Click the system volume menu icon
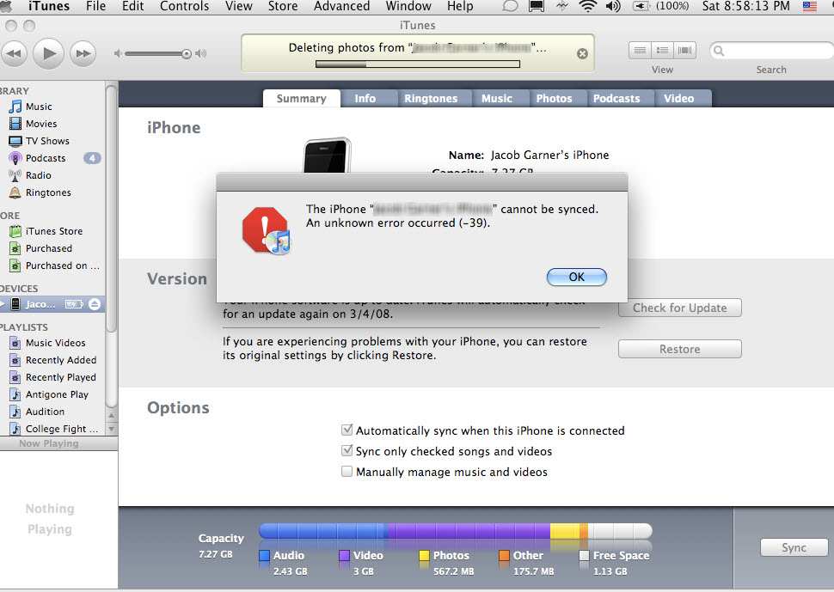 [613, 7]
